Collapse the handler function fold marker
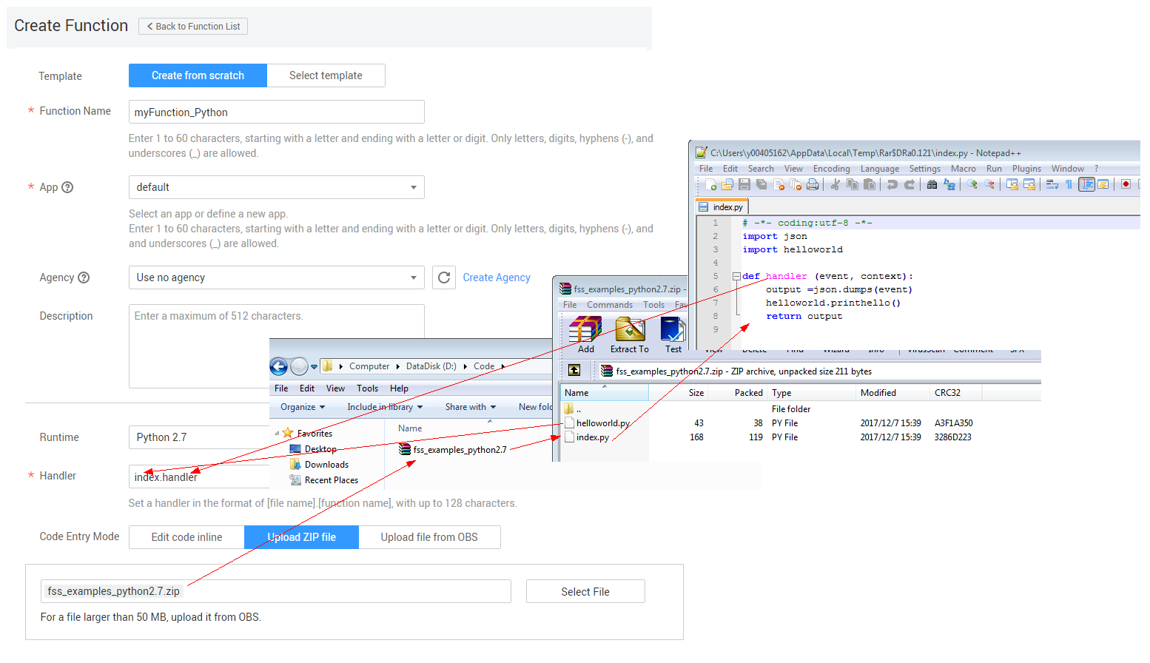 736,276
